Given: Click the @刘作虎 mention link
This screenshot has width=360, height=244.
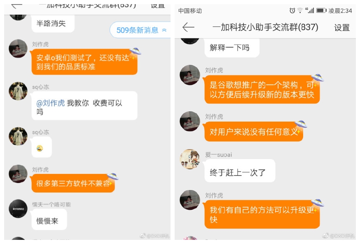Looking at the screenshot, I should coord(51,103).
